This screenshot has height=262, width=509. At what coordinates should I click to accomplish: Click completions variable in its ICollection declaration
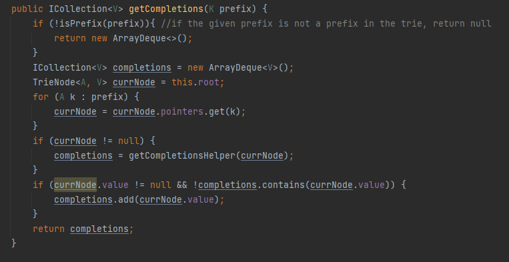[142, 68]
